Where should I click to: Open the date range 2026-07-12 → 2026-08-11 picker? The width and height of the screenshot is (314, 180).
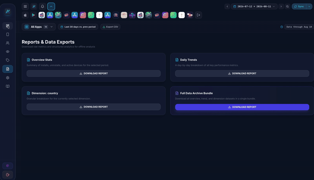[x=254, y=6]
